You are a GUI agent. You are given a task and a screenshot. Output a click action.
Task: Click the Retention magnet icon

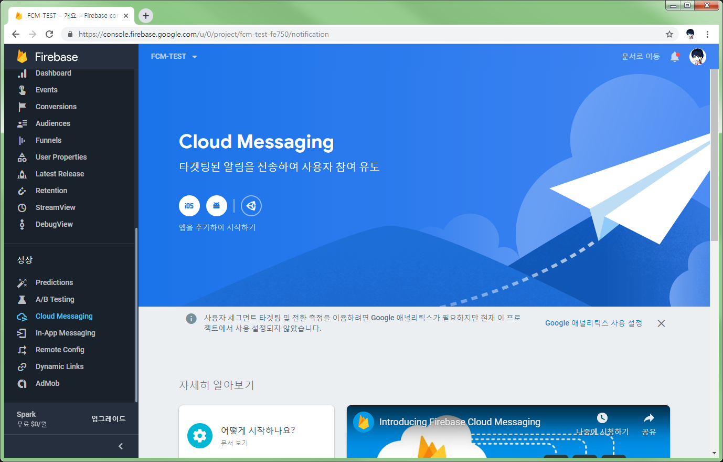tap(22, 191)
